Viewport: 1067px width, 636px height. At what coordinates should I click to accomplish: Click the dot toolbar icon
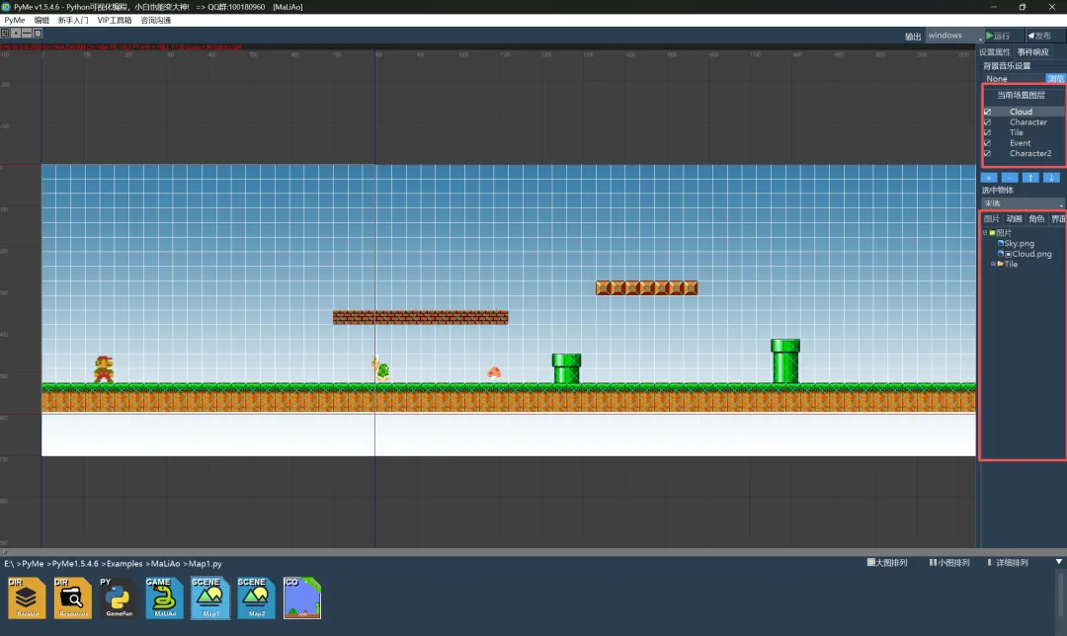[16, 33]
